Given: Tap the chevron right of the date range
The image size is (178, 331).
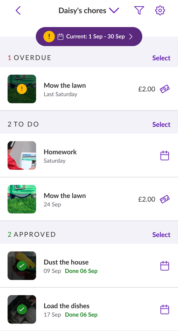Looking at the screenshot, I should pos(131,36).
